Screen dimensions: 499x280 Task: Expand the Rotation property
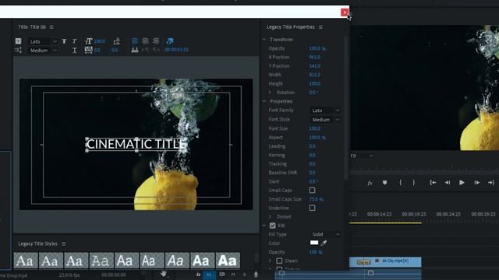(271, 93)
